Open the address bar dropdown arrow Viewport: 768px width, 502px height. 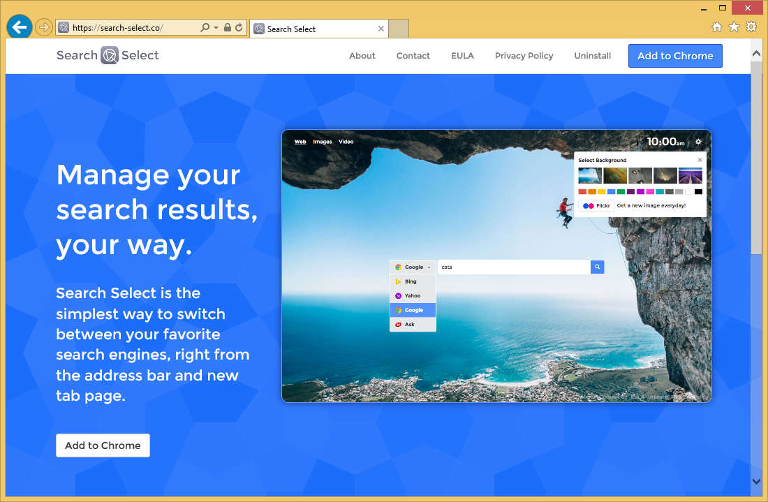[216, 28]
